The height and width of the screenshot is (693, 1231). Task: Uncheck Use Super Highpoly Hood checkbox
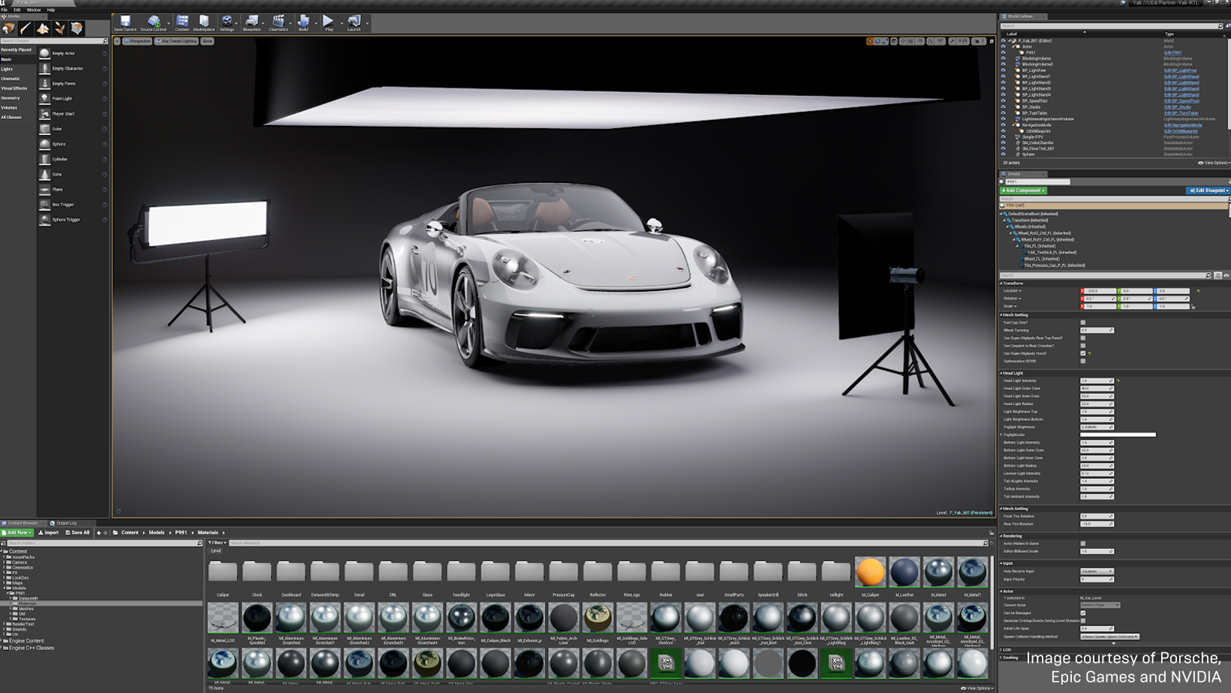coord(1082,353)
